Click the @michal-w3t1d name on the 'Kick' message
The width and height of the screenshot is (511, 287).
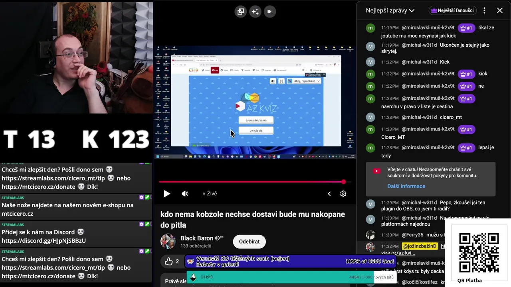point(419,62)
